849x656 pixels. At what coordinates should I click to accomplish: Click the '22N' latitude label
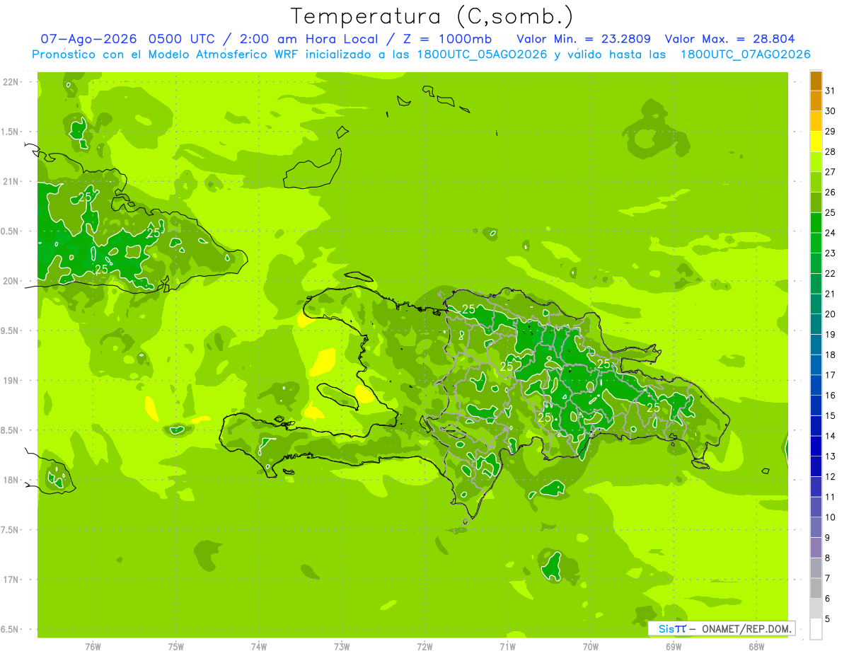pos(11,82)
